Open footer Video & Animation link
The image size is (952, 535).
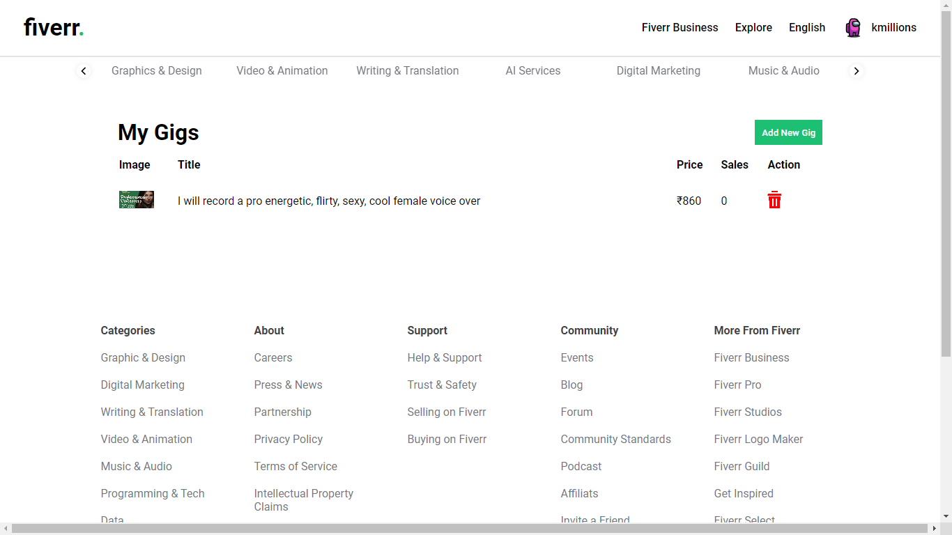(x=146, y=439)
